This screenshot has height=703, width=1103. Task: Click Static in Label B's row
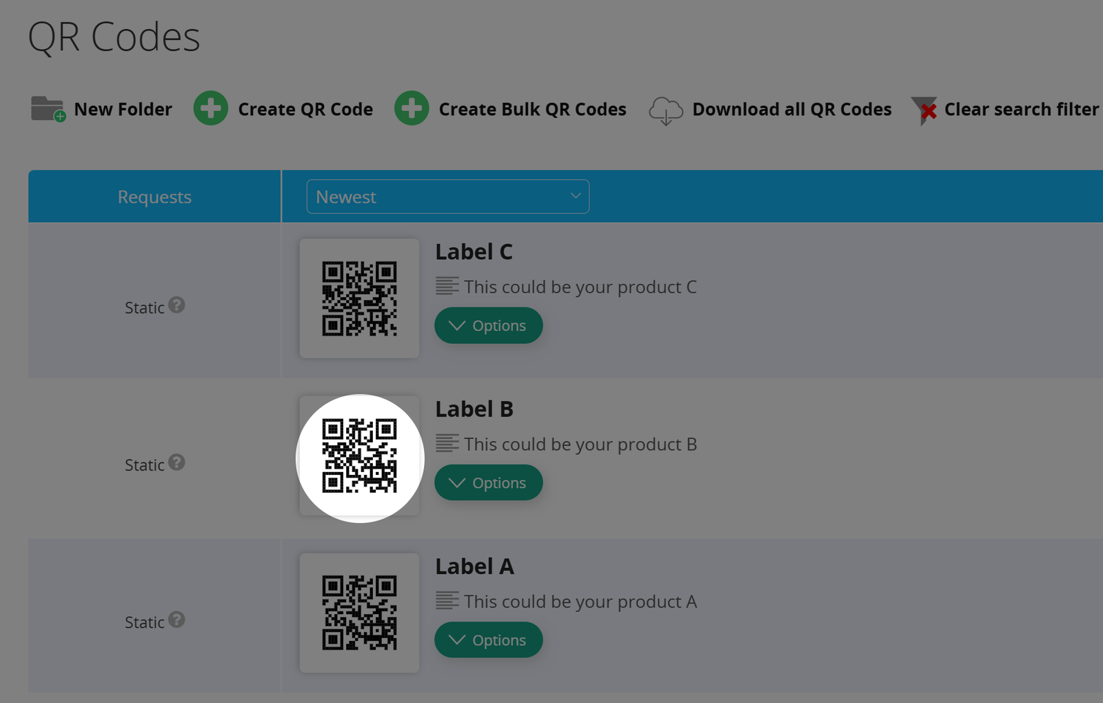tap(145, 464)
